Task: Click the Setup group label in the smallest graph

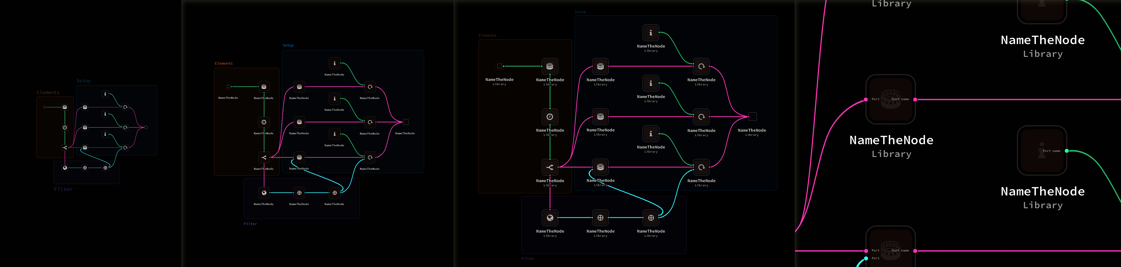Action: (84, 81)
